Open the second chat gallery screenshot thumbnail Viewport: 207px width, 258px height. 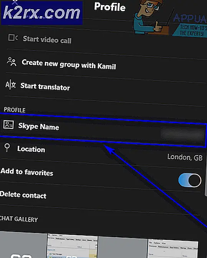pos(73,246)
